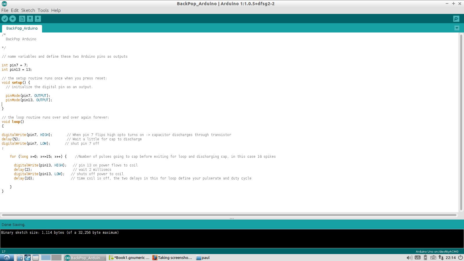Click 'int pin7 = 7;' code line
The width and height of the screenshot is (464, 261).
coord(15,65)
